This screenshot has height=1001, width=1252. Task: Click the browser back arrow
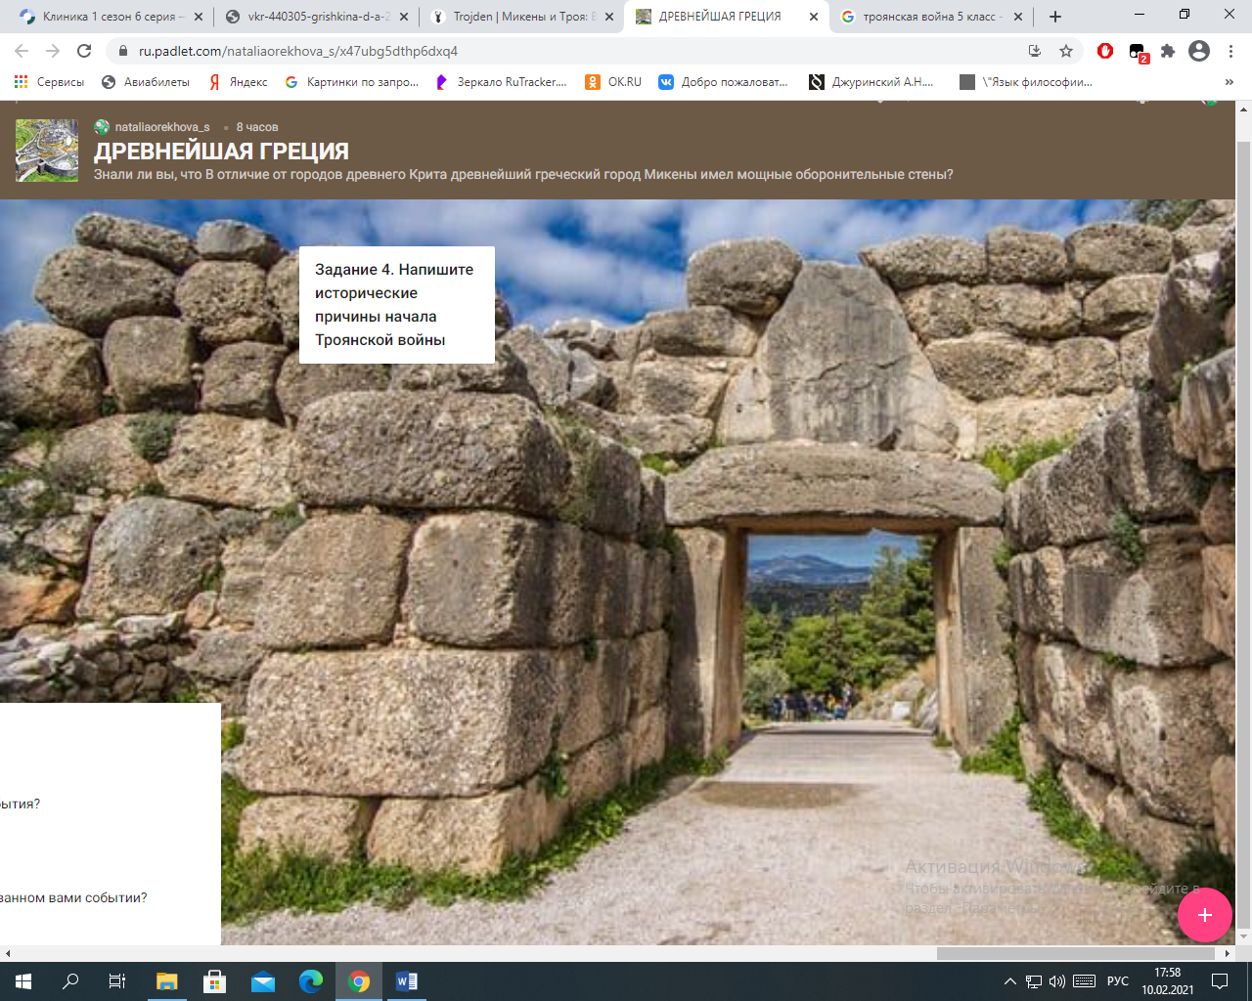coord(22,51)
